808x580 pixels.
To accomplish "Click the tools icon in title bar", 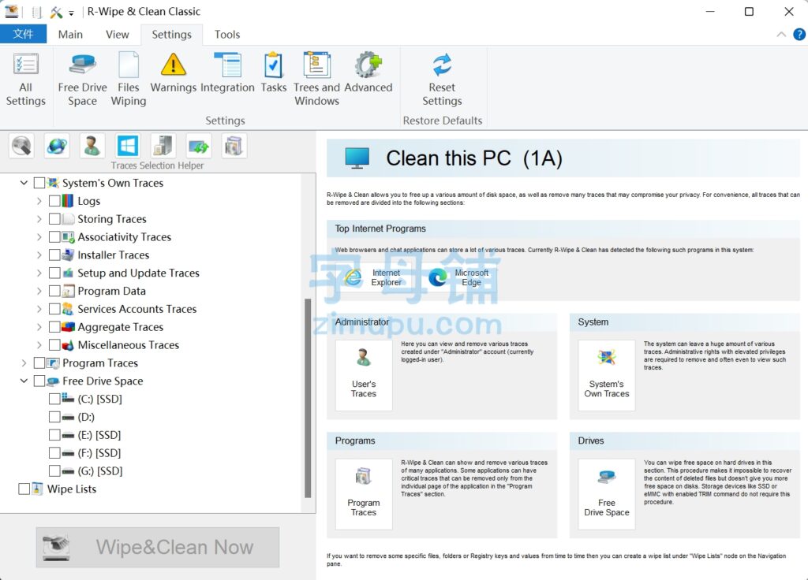I will click(x=56, y=11).
